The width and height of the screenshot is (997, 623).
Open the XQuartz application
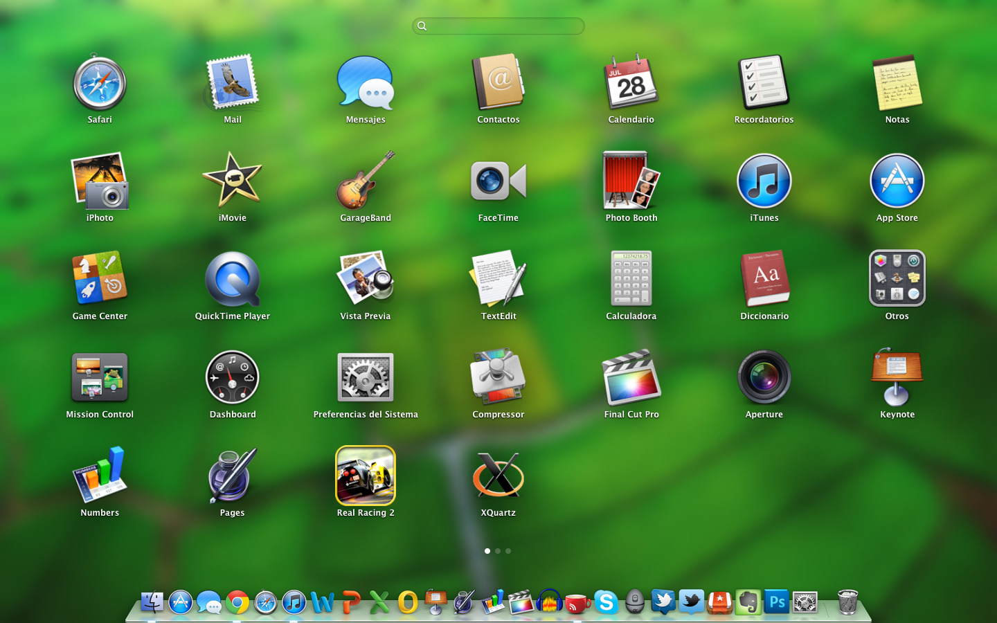(498, 476)
